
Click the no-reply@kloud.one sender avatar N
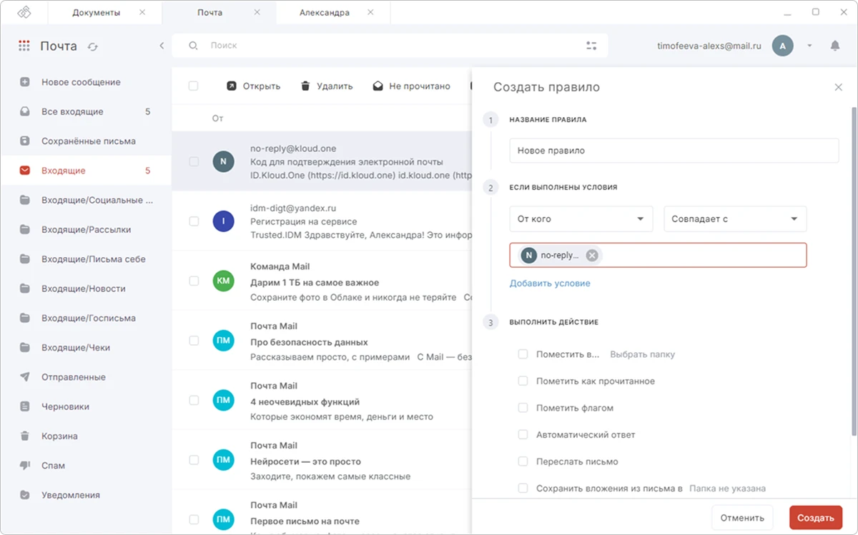[223, 162]
